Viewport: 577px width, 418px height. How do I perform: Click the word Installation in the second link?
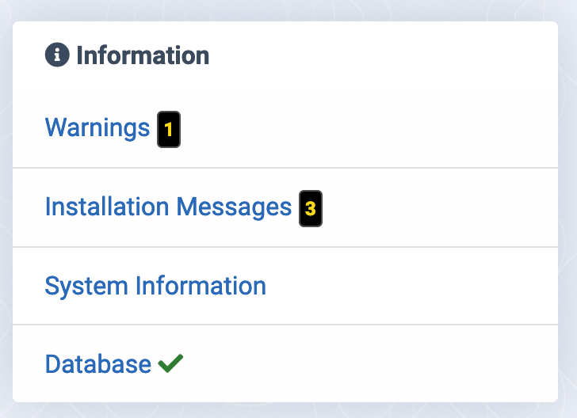click(107, 206)
